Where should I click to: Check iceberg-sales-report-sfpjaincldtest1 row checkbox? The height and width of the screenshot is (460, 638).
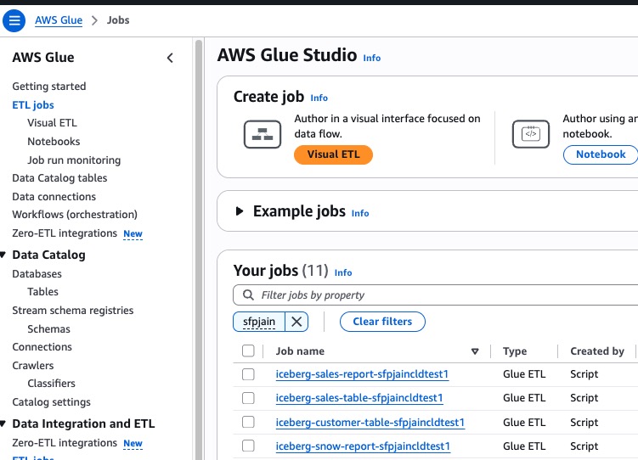(x=248, y=374)
